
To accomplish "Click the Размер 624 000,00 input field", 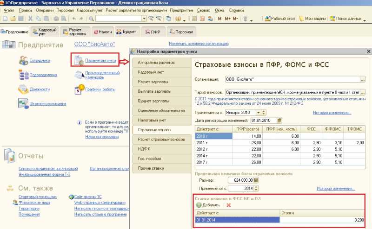I will [241, 180].
